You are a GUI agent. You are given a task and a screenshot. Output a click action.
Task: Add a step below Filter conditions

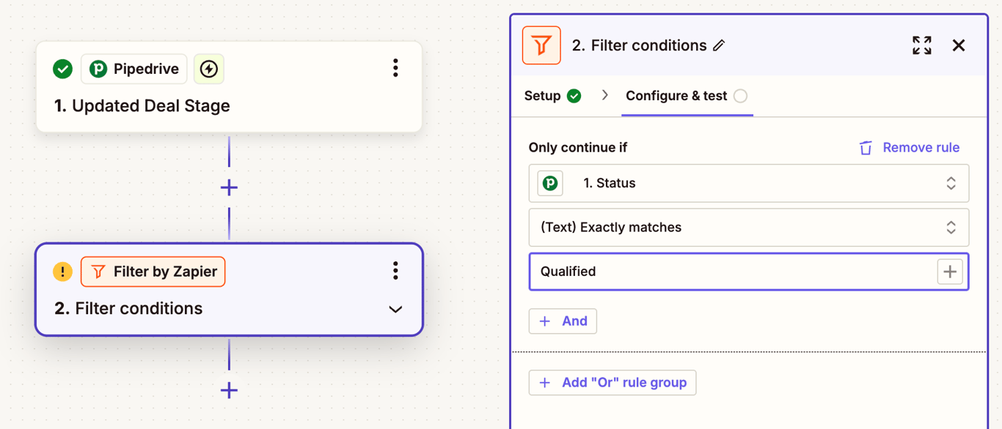coord(229,390)
